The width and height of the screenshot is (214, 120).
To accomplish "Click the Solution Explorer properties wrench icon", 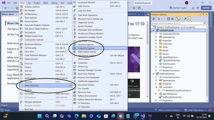I will [x=185, y=19].
